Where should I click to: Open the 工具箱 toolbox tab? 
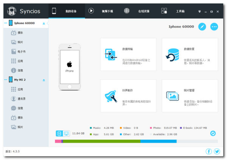(x=173, y=11)
